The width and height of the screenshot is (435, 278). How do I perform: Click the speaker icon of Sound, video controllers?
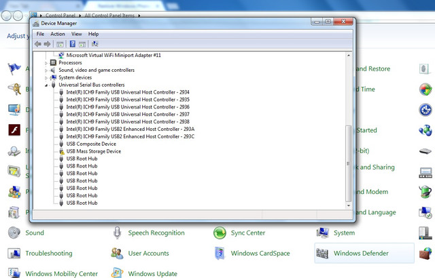tap(53, 71)
